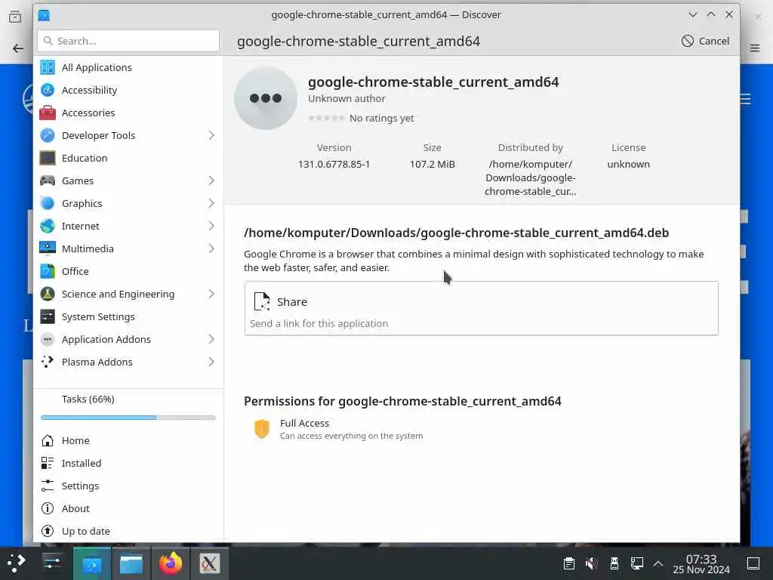Click the Science and Engineering icon
This screenshot has width=773, height=580.
click(x=48, y=294)
